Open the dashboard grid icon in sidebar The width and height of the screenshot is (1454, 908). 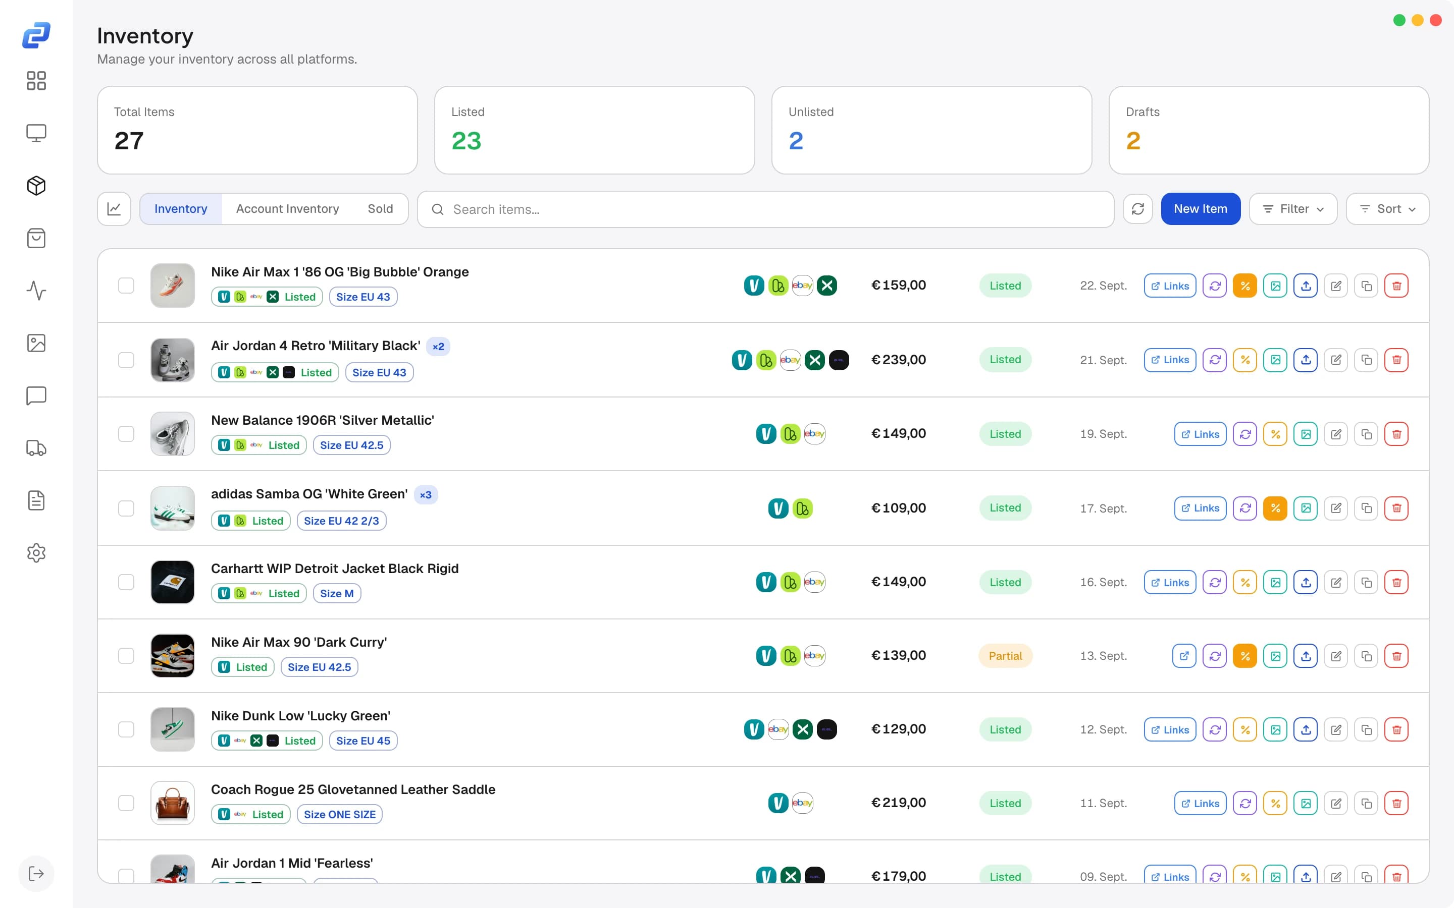(36, 81)
